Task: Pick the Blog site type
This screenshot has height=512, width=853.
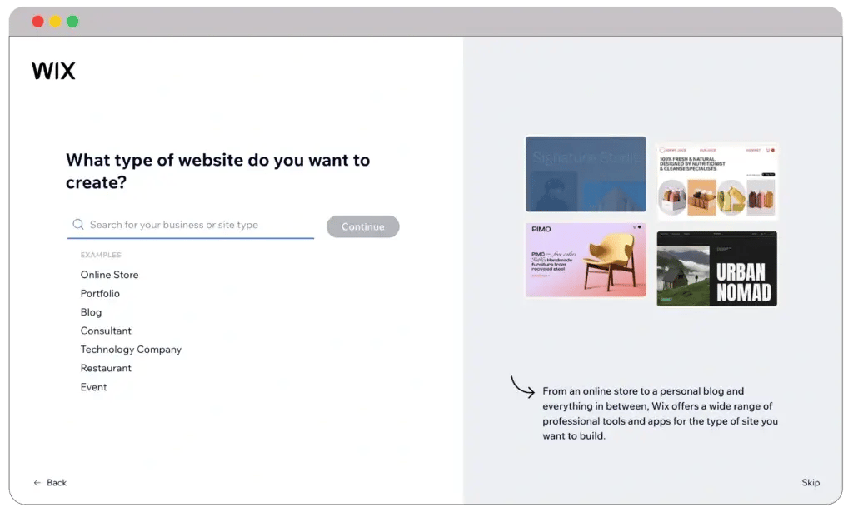Action: click(x=91, y=312)
